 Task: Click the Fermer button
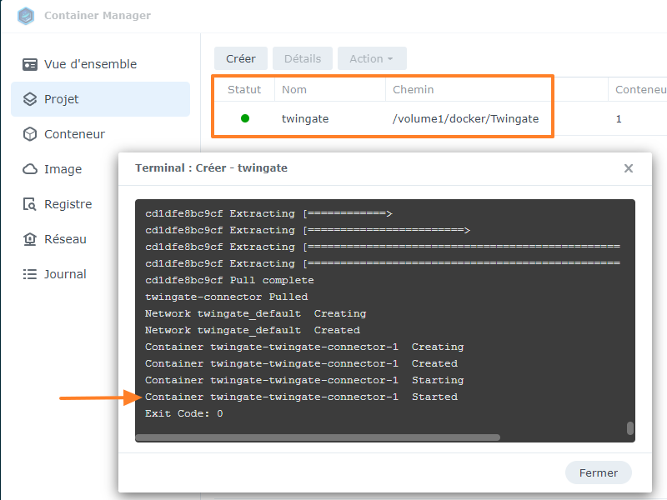pos(599,472)
